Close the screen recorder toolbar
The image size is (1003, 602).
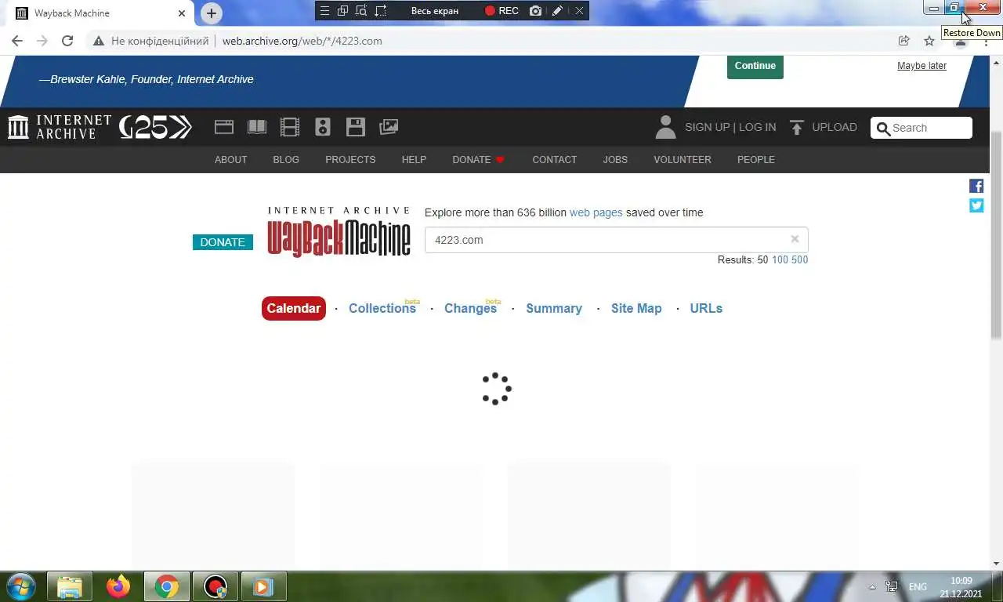tap(579, 11)
